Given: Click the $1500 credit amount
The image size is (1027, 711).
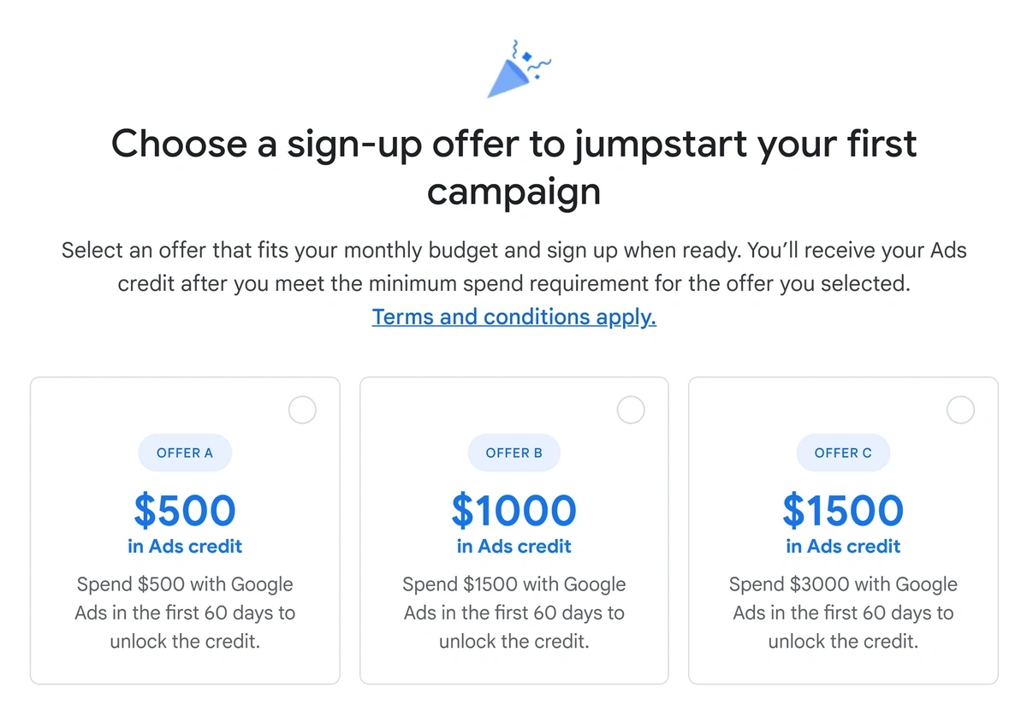Looking at the screenshot, I should pyautogui.click(x=843, y=510).
